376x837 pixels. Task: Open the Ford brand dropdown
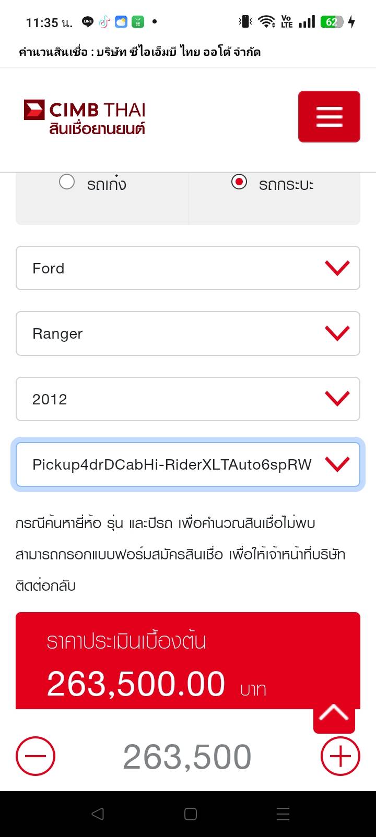point(188,268)
